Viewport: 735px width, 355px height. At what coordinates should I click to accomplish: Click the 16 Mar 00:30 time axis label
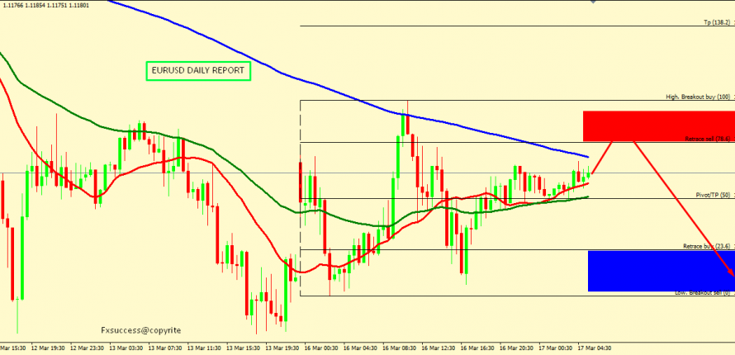click(x=323, y=348)
